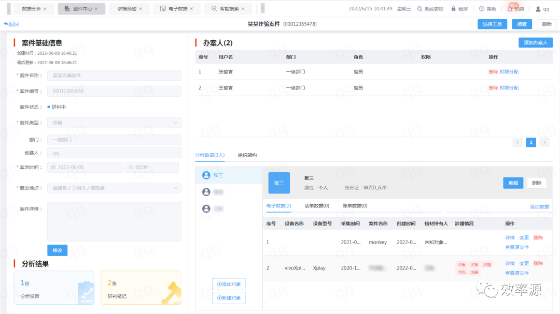Close the 智能搜索 tab

click(243, 9)
